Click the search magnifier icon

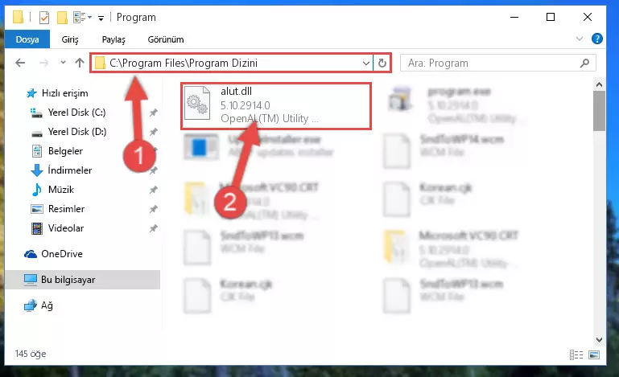point(584,63)
